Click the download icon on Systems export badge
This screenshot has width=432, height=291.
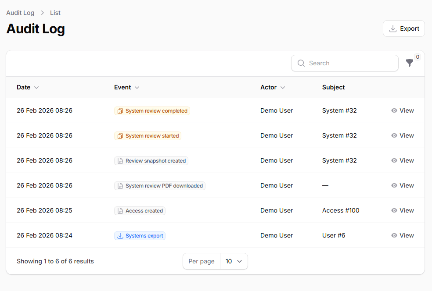[x=120, y=236]
